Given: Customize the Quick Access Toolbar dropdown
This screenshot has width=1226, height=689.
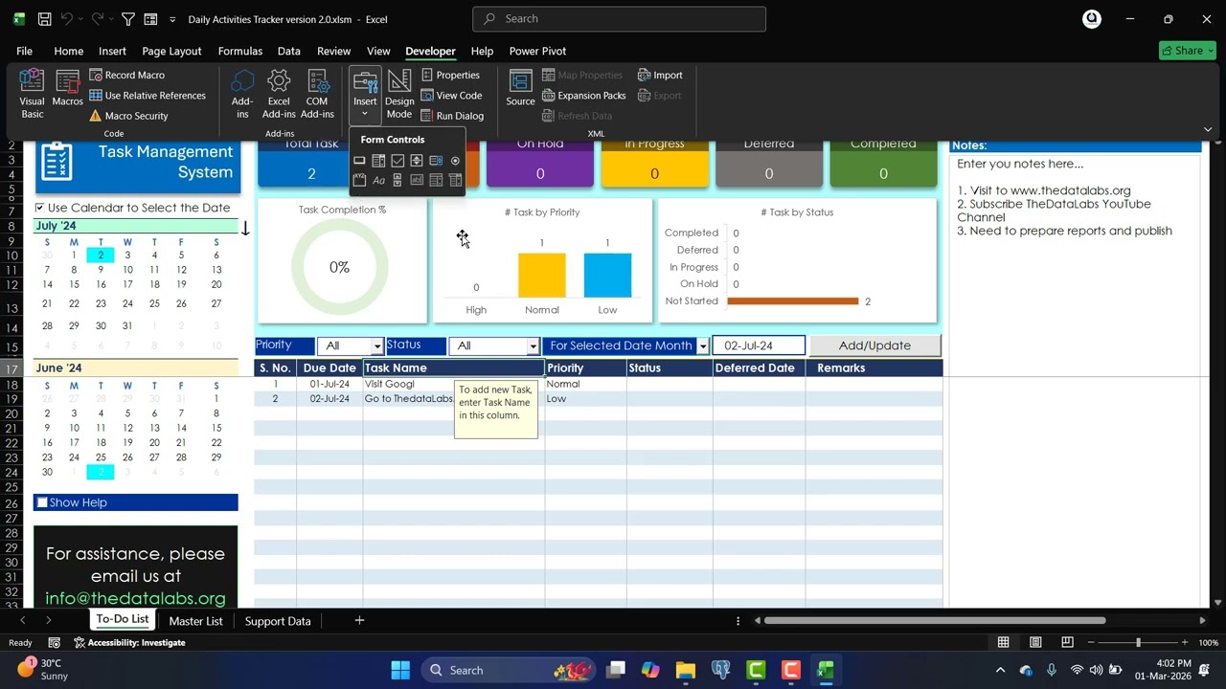Looking at the screenshot, I should 172,19.
